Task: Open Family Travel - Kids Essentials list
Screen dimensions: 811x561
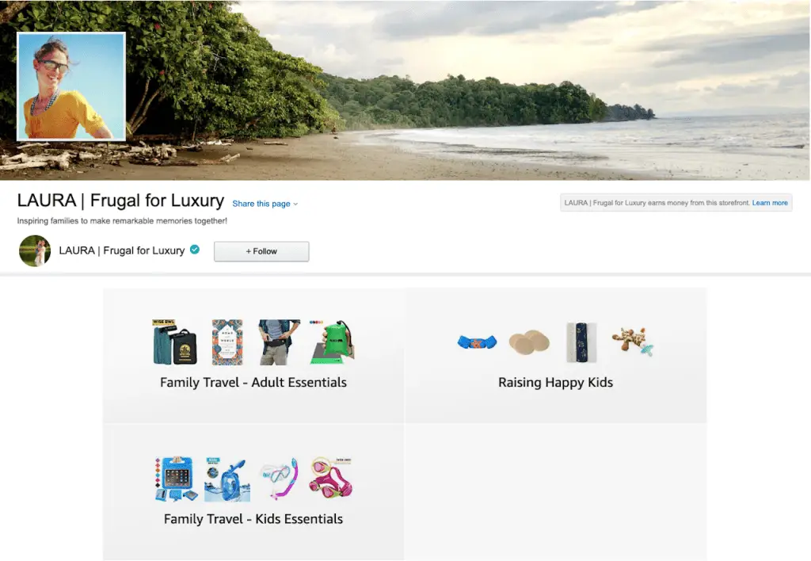Action: 253,519
